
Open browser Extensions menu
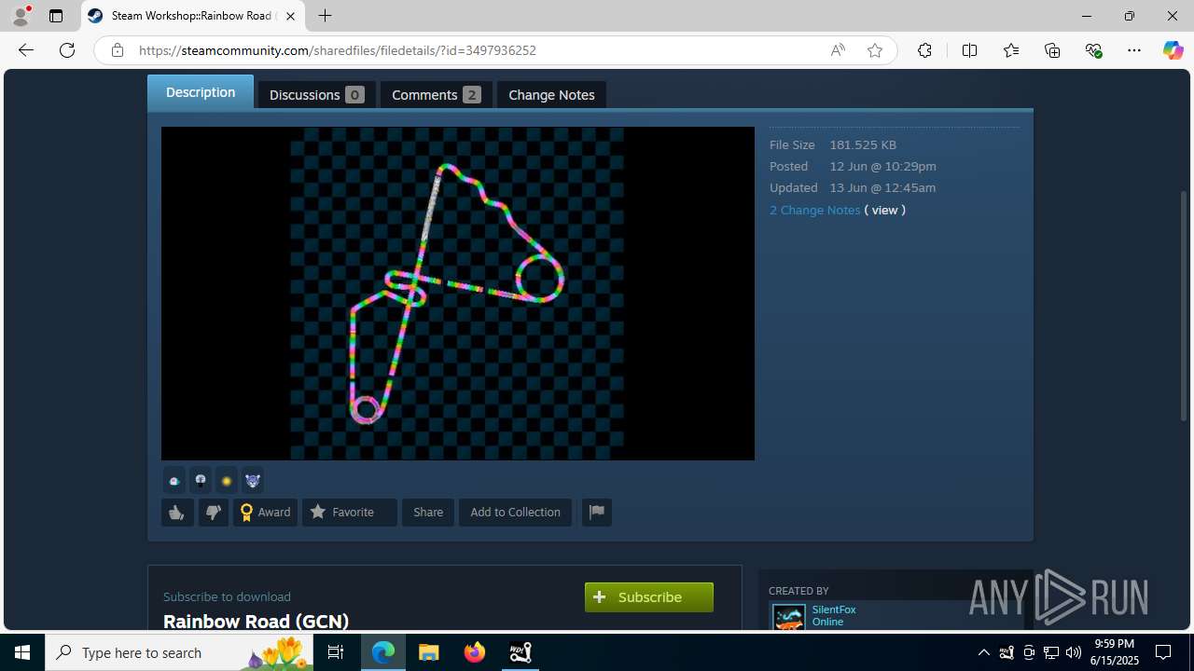point(924,50)
